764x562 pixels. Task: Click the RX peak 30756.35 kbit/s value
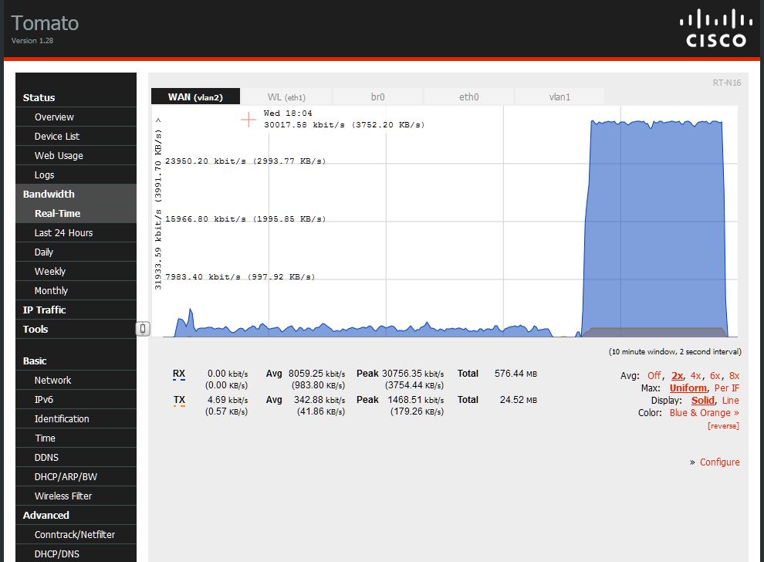(x=413, y=374)
